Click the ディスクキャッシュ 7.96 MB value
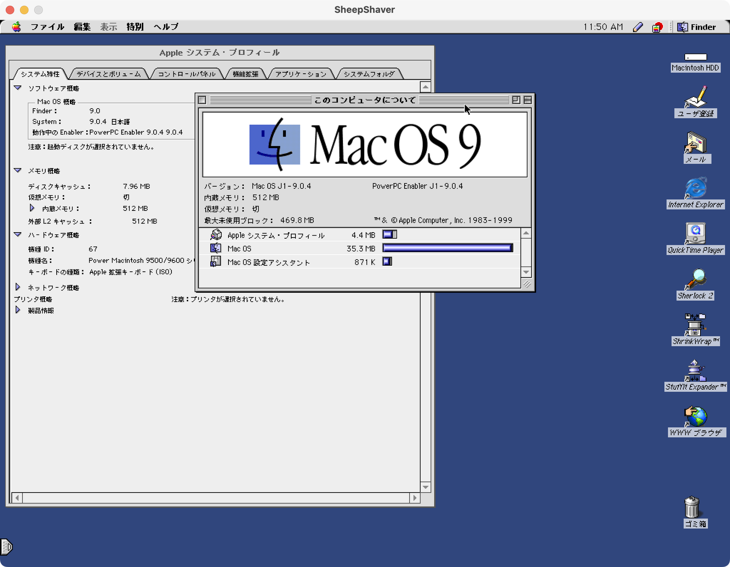Screen dimensions: 730x567 pos(136,186)
